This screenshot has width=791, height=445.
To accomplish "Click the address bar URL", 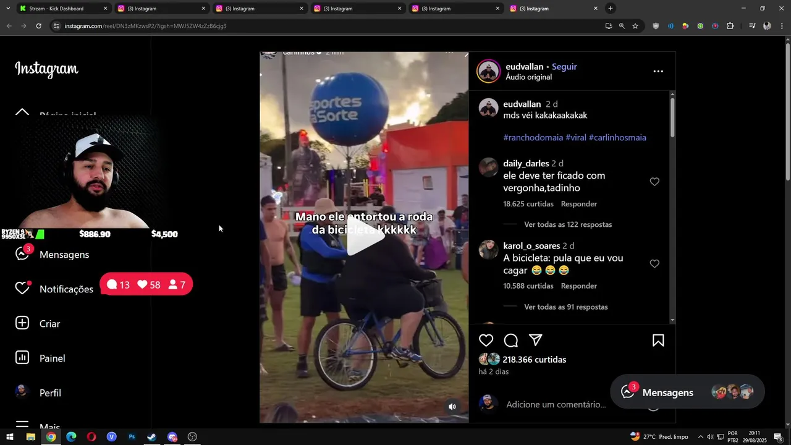I will click(145, 26).
